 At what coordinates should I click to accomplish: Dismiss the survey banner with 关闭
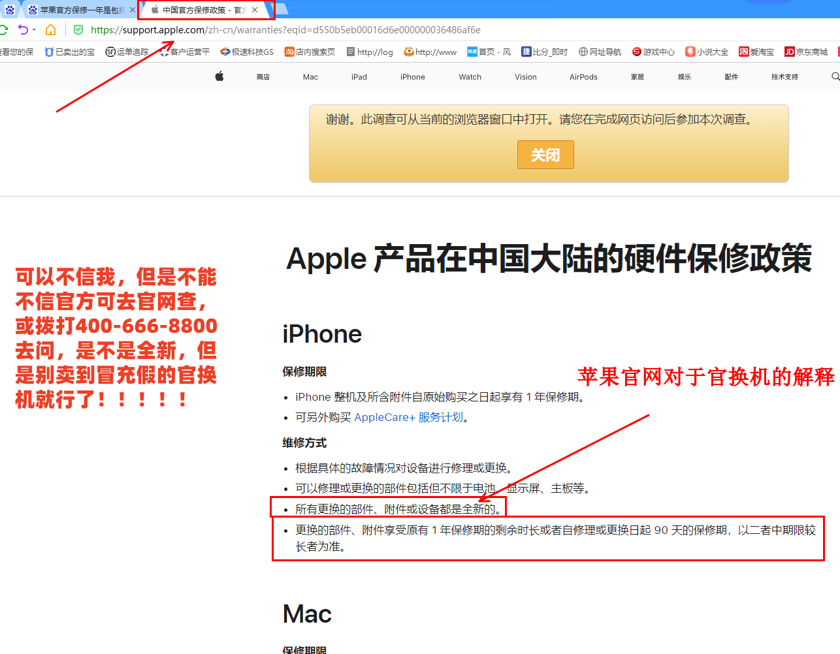click(x=545, y=155)
